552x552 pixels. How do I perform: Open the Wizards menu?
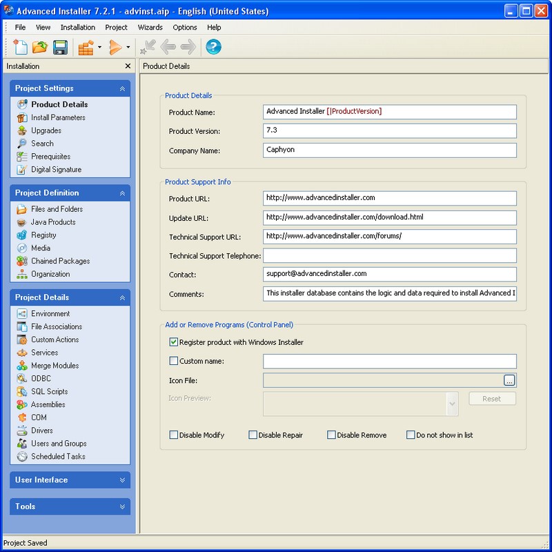tap(150, 28)
